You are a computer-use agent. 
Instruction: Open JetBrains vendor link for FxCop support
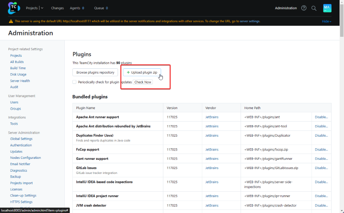212,150
